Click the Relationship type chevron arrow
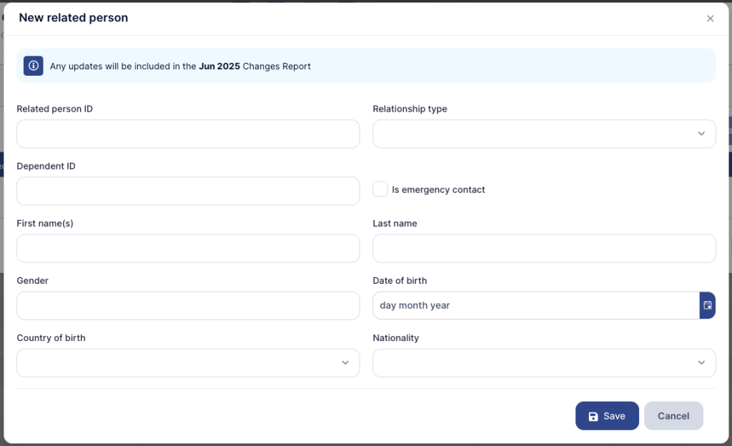 click(x=701, y=134)
